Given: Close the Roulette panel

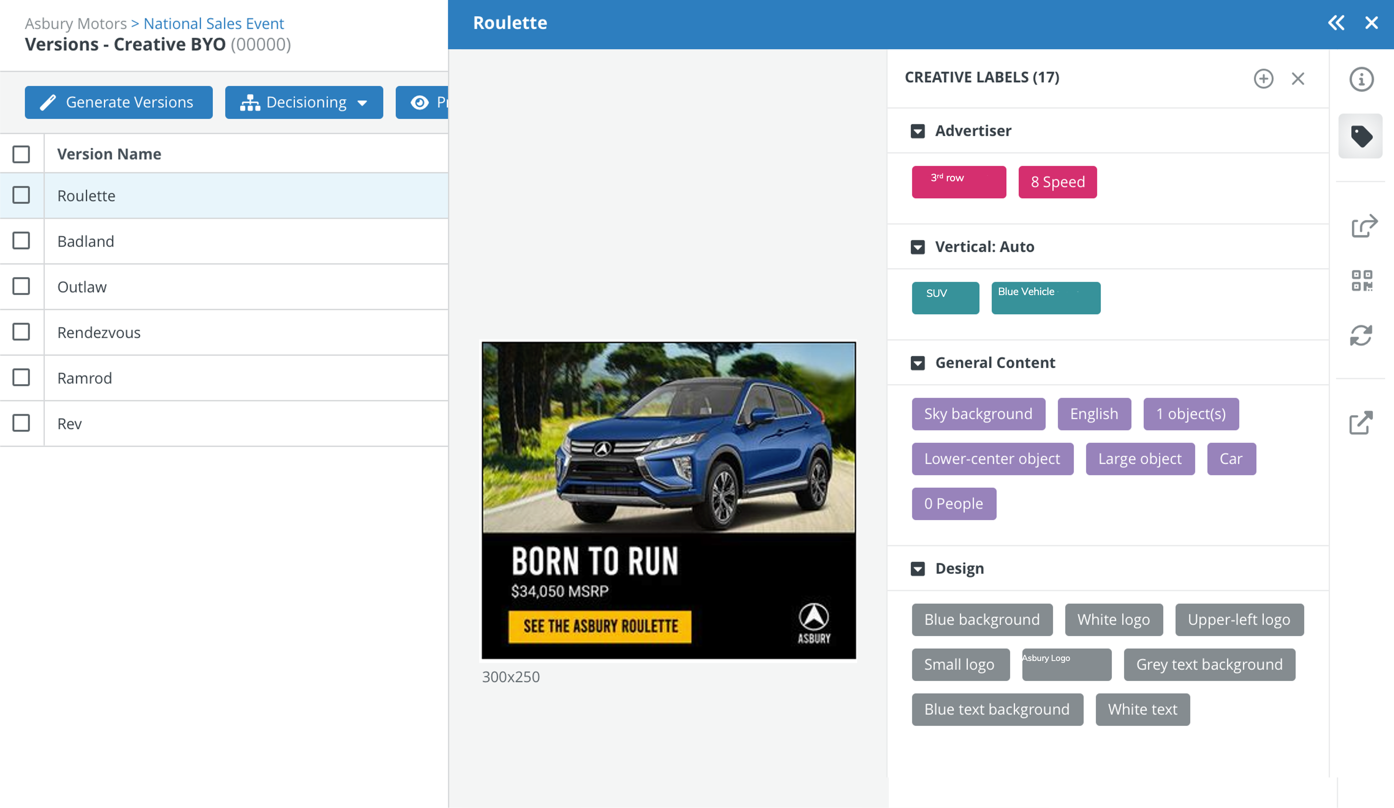Looking at the screenshot, I should pos(1371,23).
